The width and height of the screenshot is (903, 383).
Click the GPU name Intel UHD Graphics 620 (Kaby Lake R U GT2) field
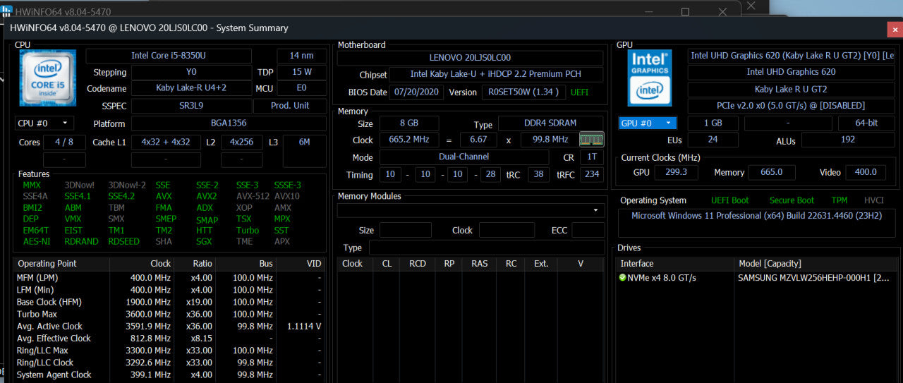(792, 56)
